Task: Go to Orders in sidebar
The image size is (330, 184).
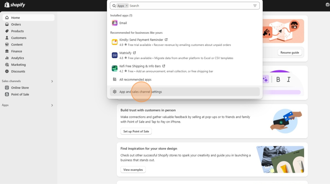Action: 16,24
